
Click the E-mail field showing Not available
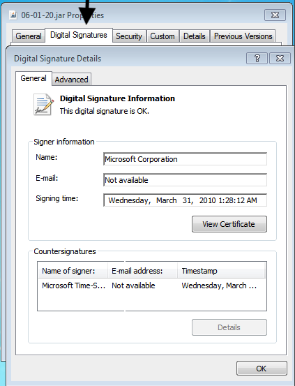(185, 180)
